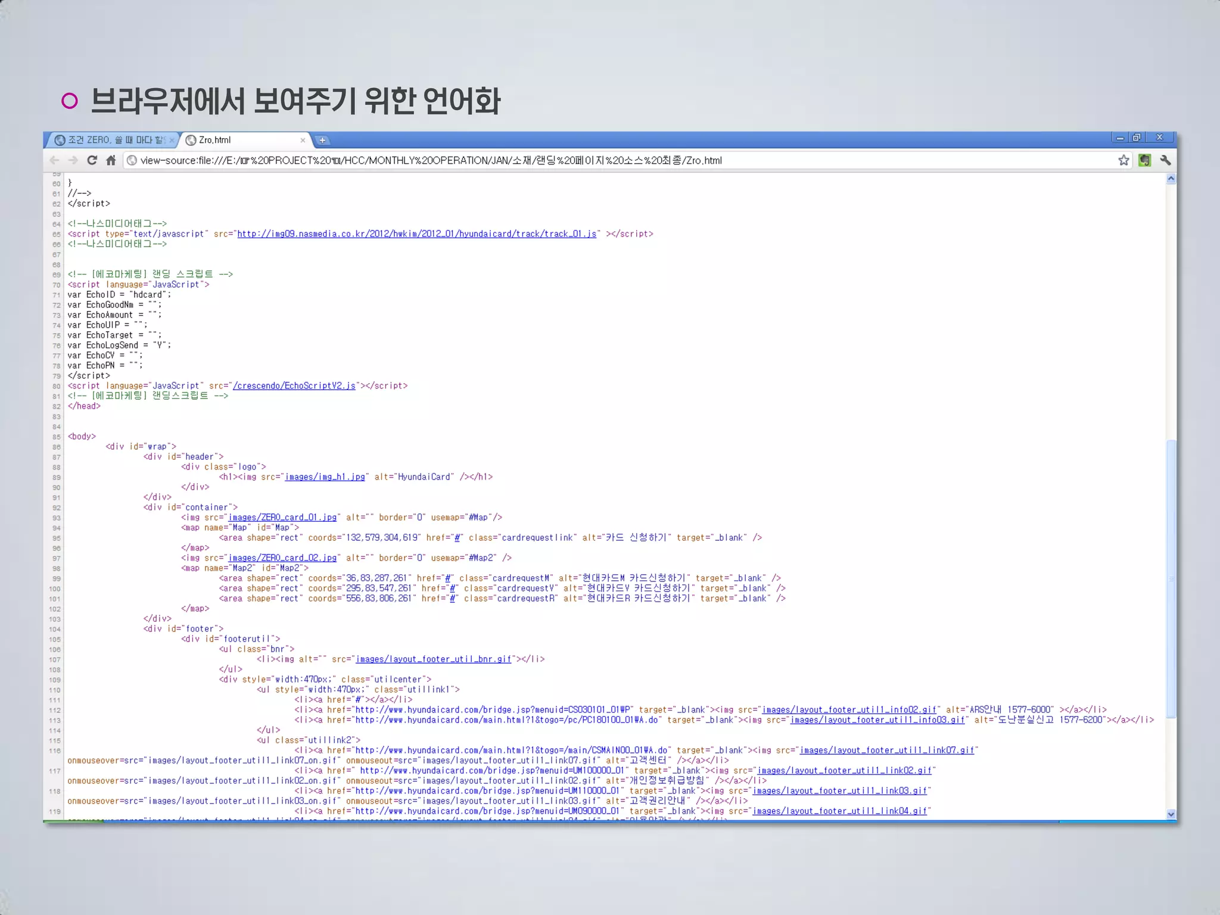Open the green extension icon in toolbar
This screenshot has width=1220, height=915.
tap(1144, 160)
